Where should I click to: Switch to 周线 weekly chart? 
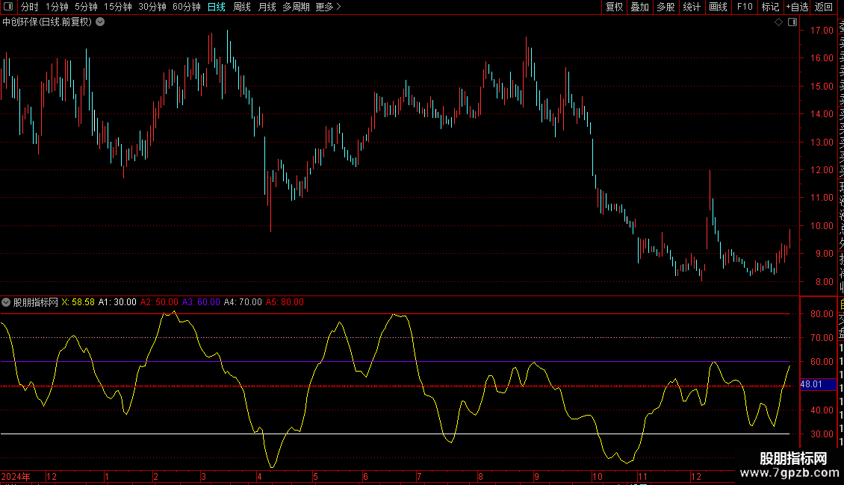click(x=242, y=7)
